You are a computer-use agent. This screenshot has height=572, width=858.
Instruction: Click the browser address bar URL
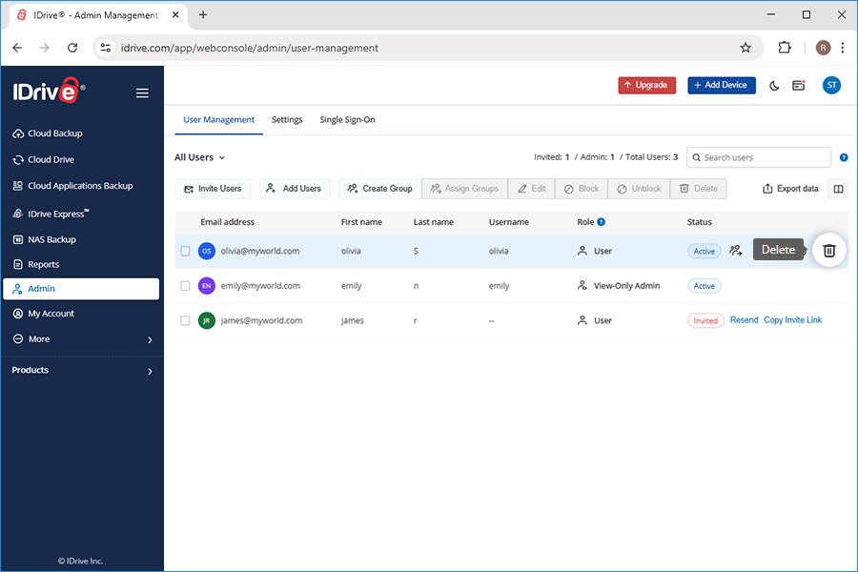point(250,49)
